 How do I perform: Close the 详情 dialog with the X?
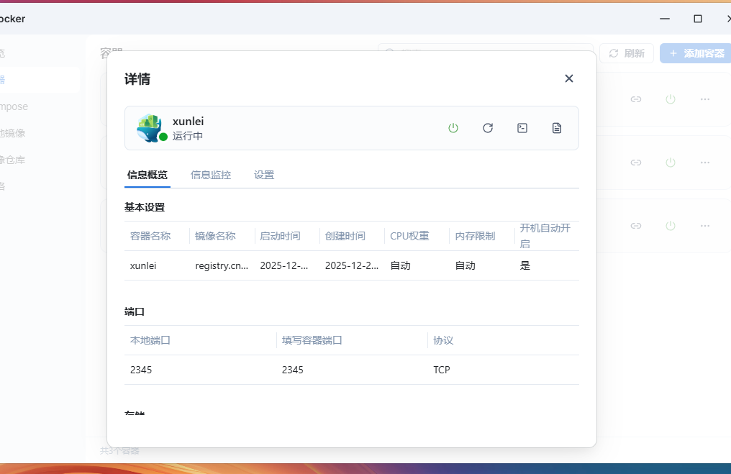tap(568, 78)
